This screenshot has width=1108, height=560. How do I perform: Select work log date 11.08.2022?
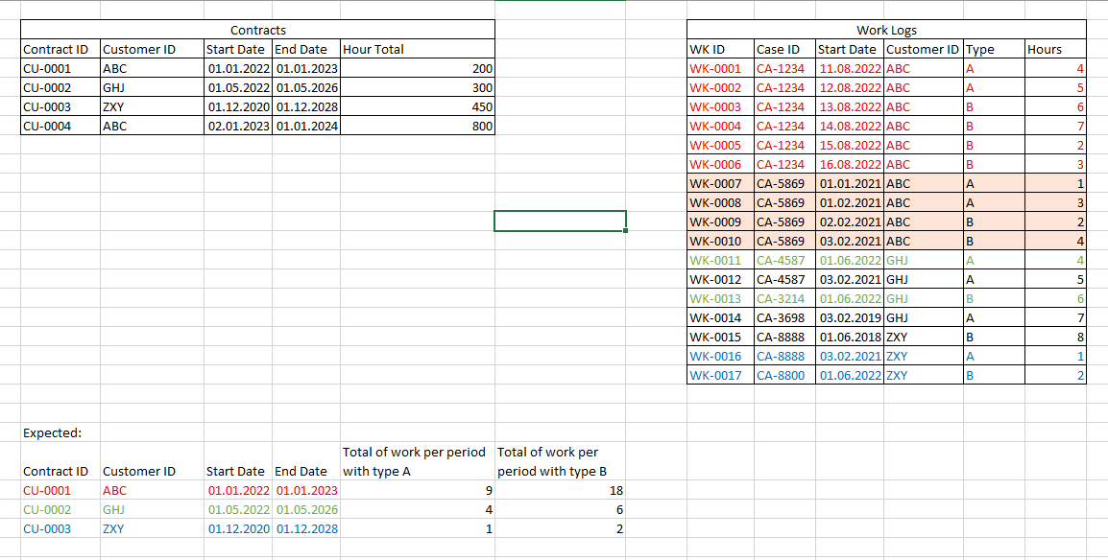coord(850,69)
